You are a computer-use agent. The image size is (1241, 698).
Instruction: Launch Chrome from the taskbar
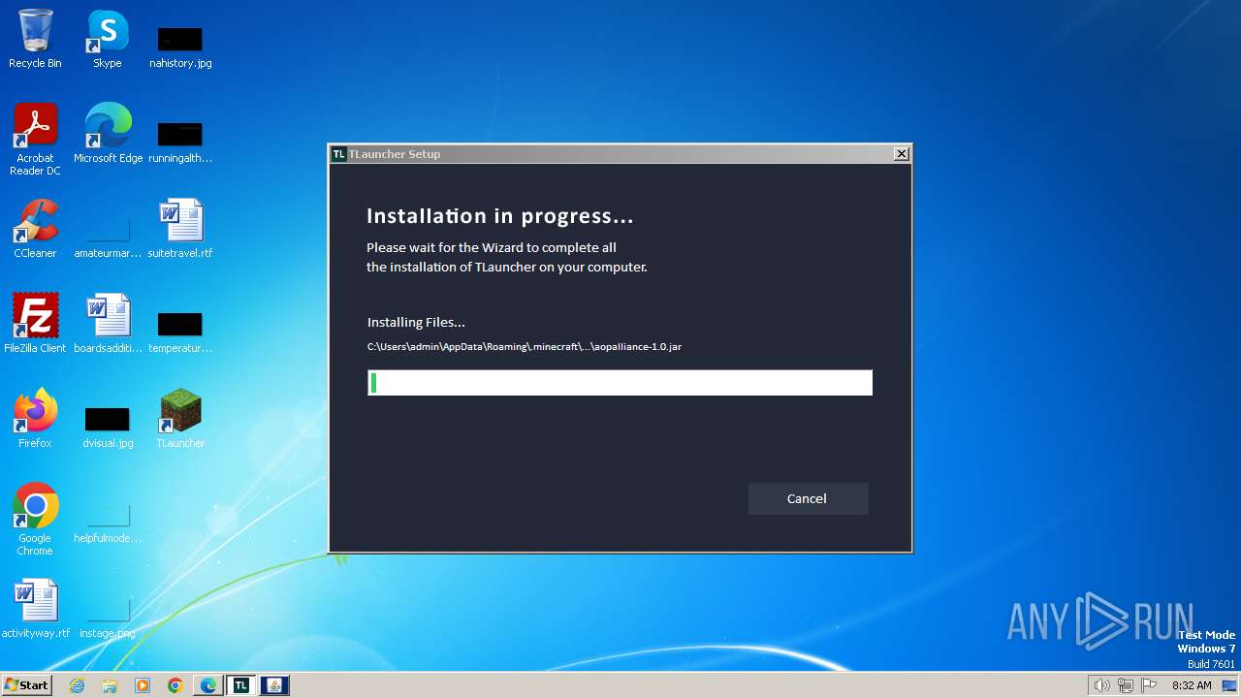tap(175, 685)
